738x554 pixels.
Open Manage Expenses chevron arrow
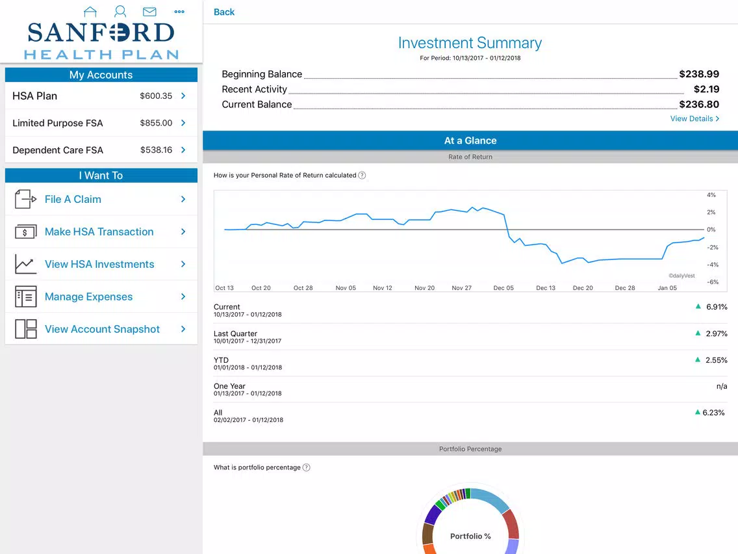(x=183, y=297)
